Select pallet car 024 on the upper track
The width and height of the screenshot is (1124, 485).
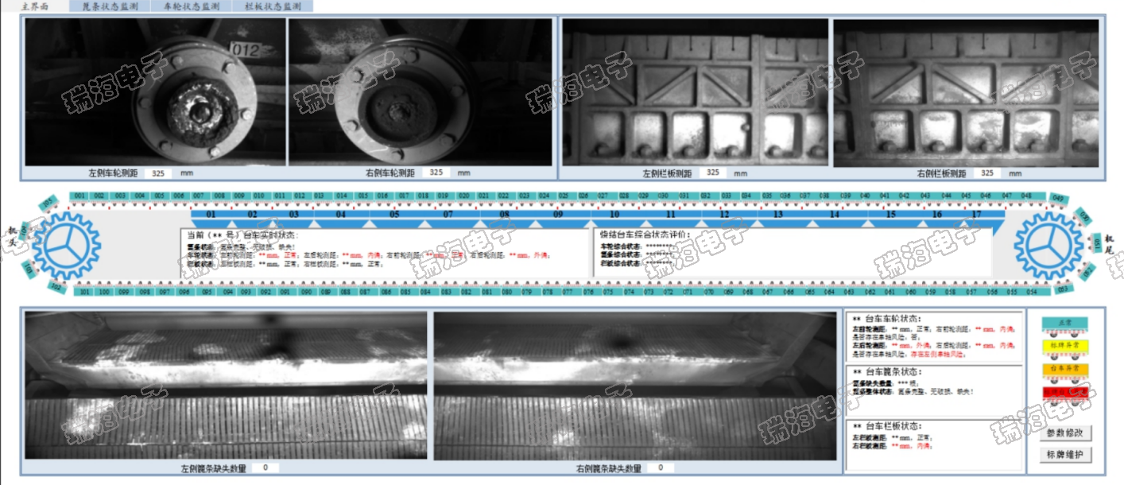click(544, 196)
